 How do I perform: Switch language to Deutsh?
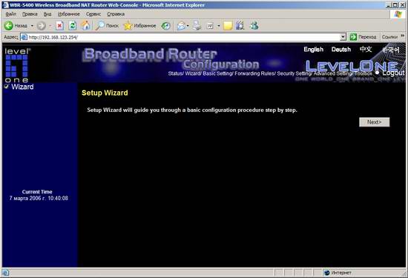[341, 50]
